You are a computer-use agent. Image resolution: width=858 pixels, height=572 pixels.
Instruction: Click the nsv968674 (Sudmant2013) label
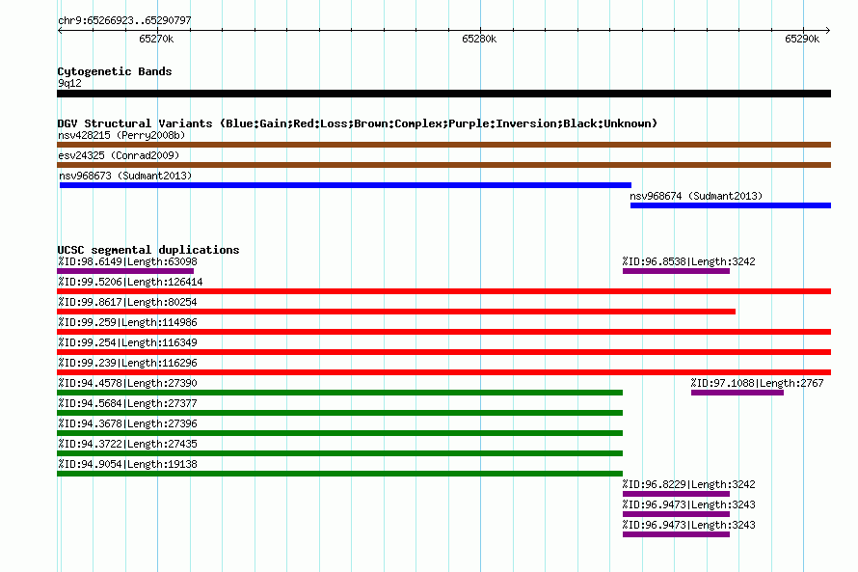(696, 196)
